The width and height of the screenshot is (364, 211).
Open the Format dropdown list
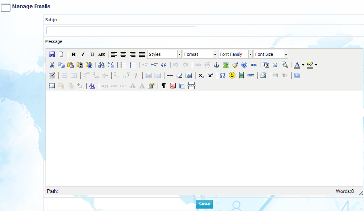[200, 54]
